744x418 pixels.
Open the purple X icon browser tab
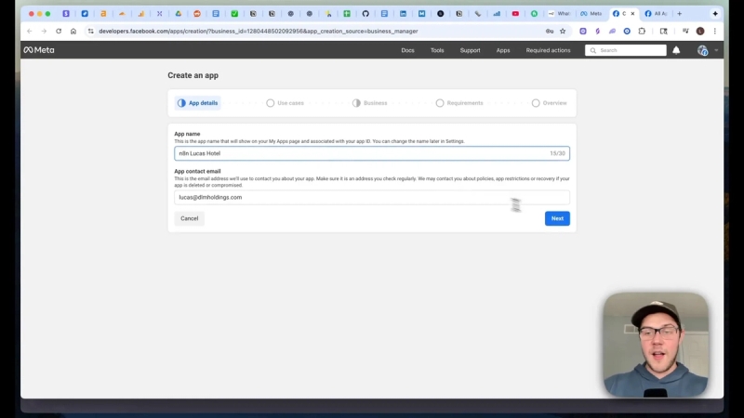click(159, 14)
